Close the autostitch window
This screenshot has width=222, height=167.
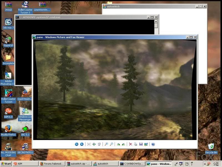tap(205, 6)
